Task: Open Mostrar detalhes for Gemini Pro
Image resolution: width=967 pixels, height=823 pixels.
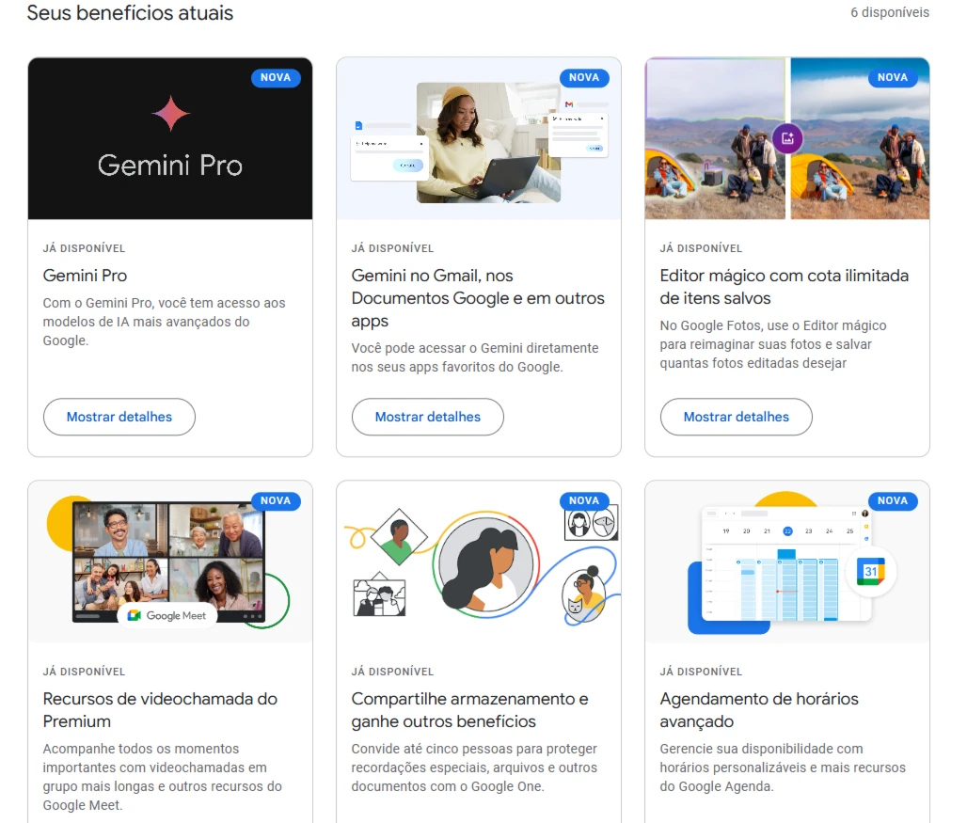Action: click(x=119, y=417)
